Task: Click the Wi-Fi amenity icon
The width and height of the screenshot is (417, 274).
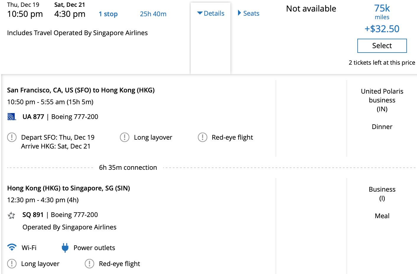Action: point(12,247)
